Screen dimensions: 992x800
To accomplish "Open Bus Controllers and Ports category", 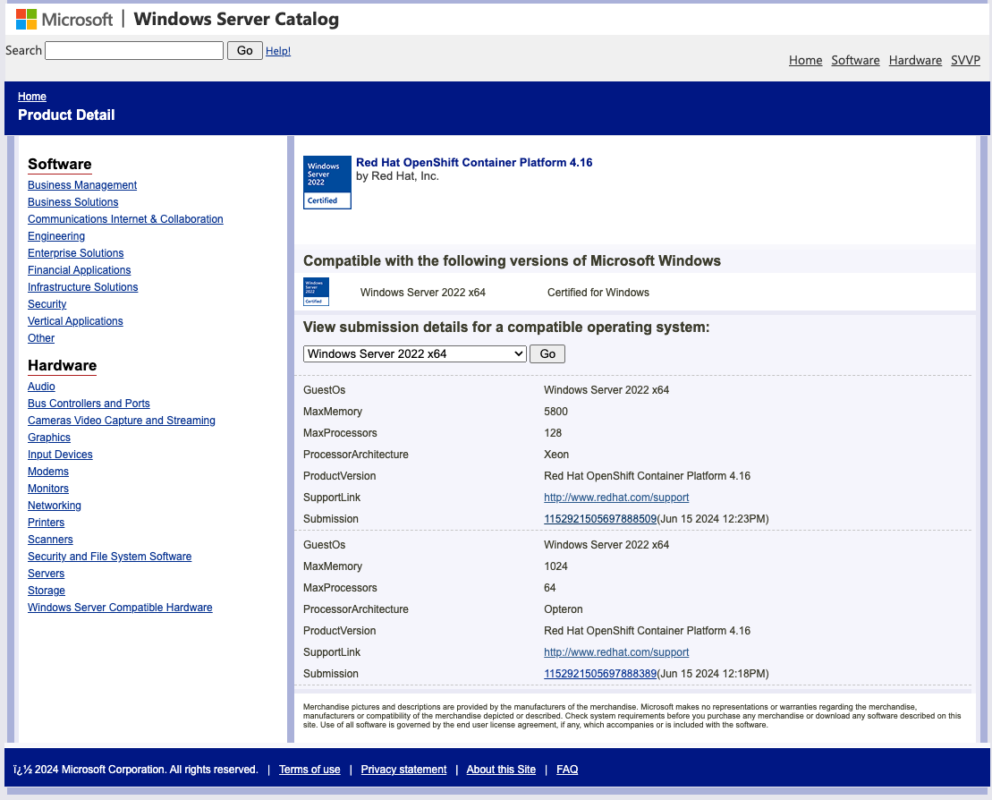I will click(89, 404).
